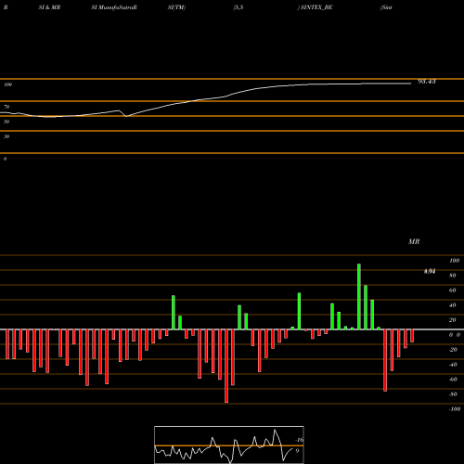The height and width of the screenshot is (464, 464).
Task: Click the MR axis label -60
Action: click(453, 380)
